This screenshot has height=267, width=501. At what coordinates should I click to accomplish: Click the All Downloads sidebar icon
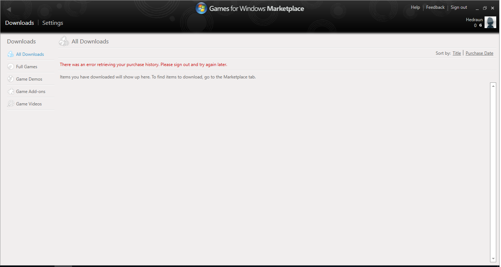[11, 54]
